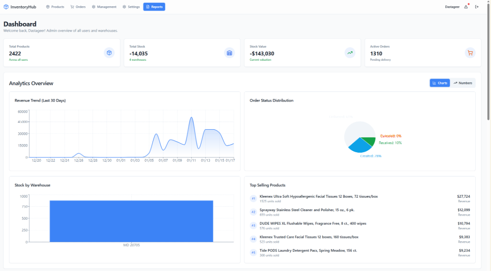Click the Active Orders cart icon
This screenshot has width=491, height=271.
(470, 53)
